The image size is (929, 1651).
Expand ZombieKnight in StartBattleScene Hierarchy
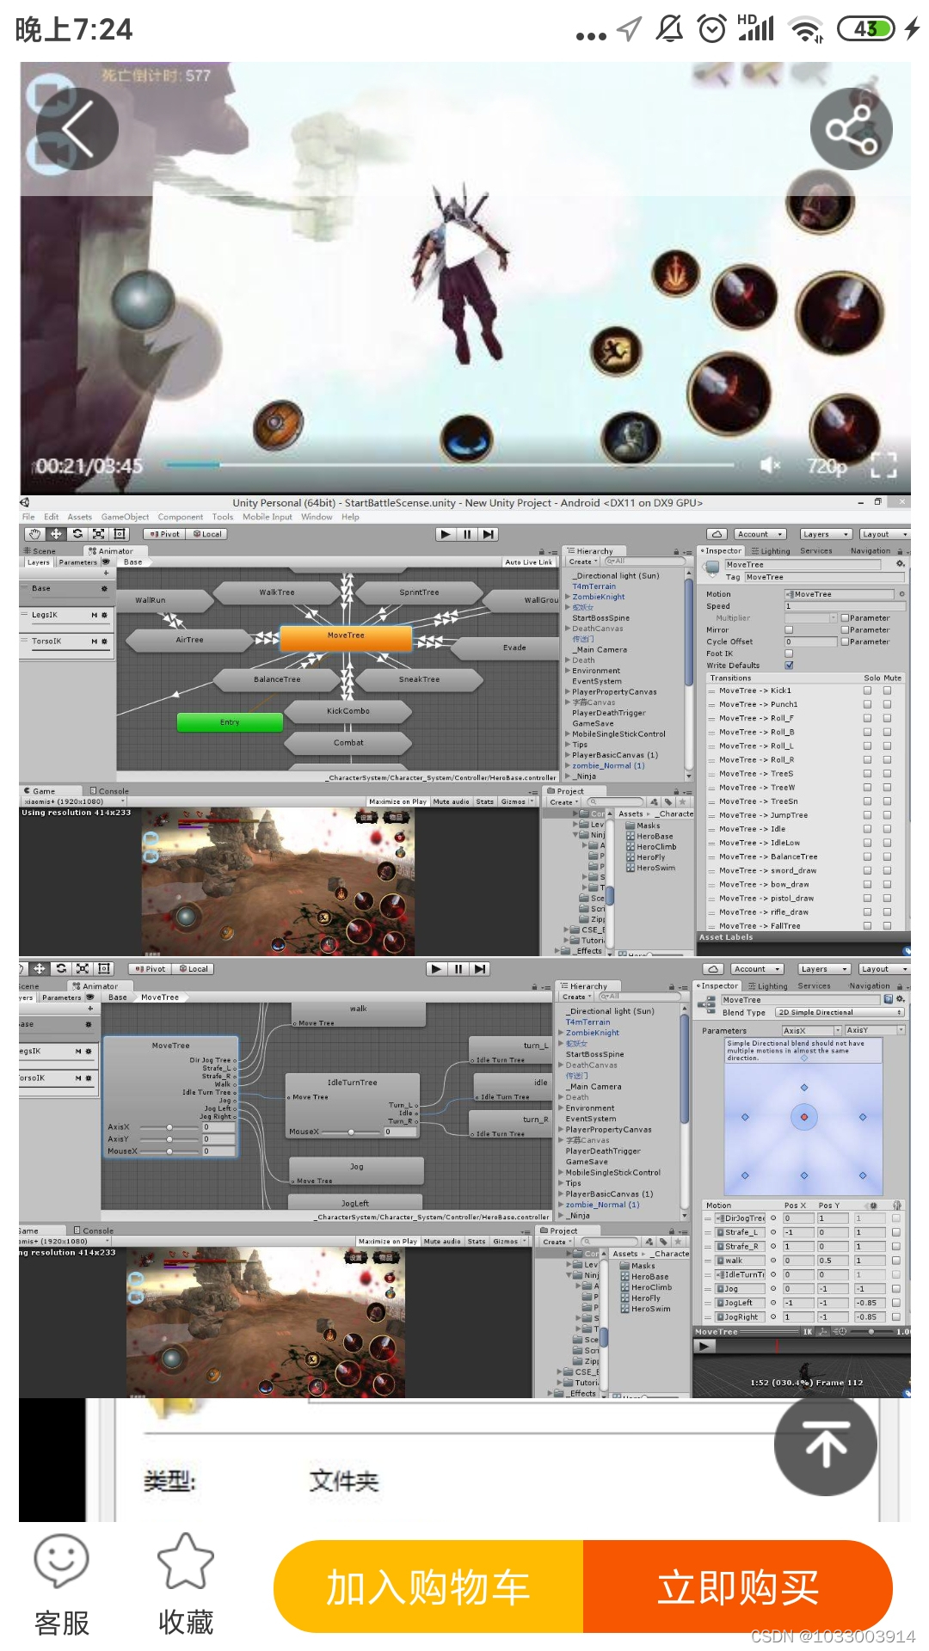568,597
